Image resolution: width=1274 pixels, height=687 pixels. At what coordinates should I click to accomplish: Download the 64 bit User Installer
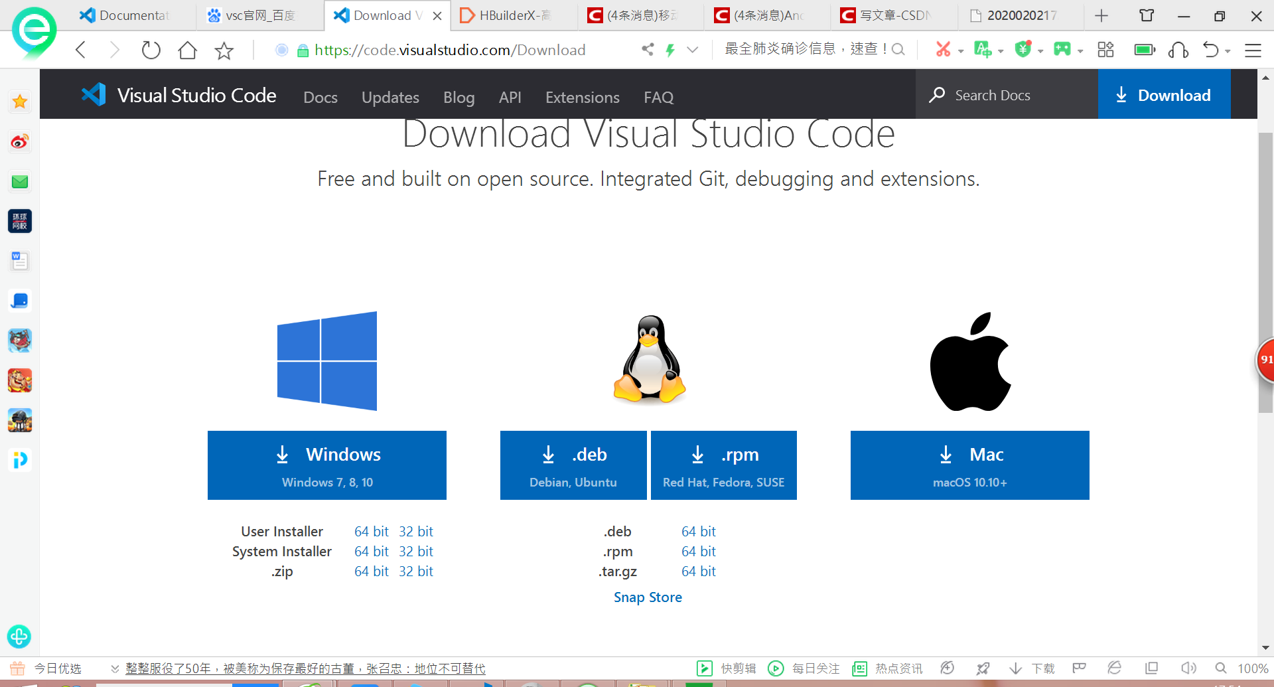pyautogui.click(x=371, y=531)
